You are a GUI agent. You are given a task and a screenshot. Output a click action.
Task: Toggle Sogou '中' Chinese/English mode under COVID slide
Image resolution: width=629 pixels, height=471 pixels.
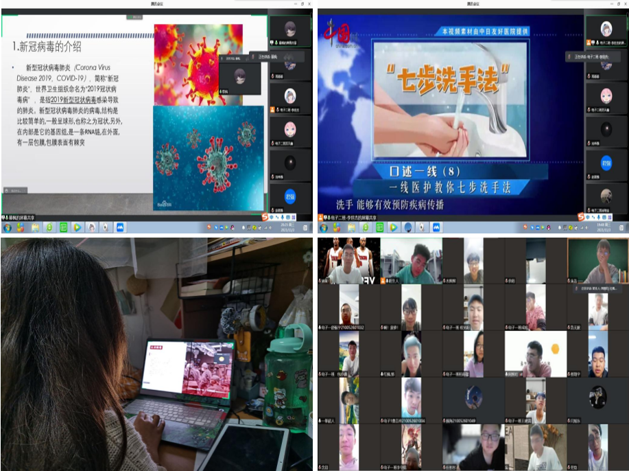272,217
